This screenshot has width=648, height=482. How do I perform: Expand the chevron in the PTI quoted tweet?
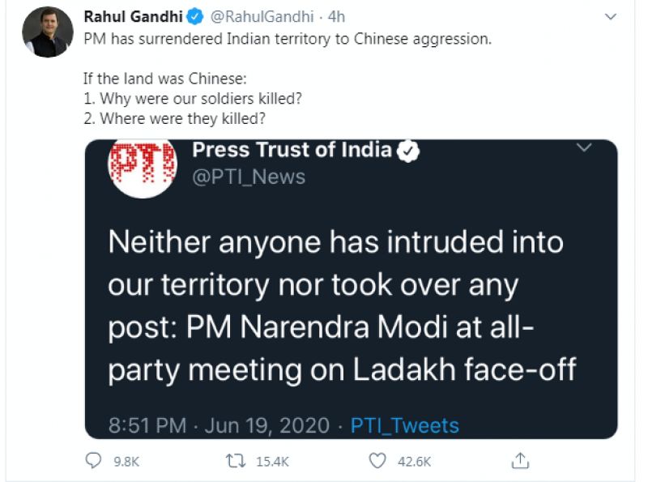coord(584,147)
